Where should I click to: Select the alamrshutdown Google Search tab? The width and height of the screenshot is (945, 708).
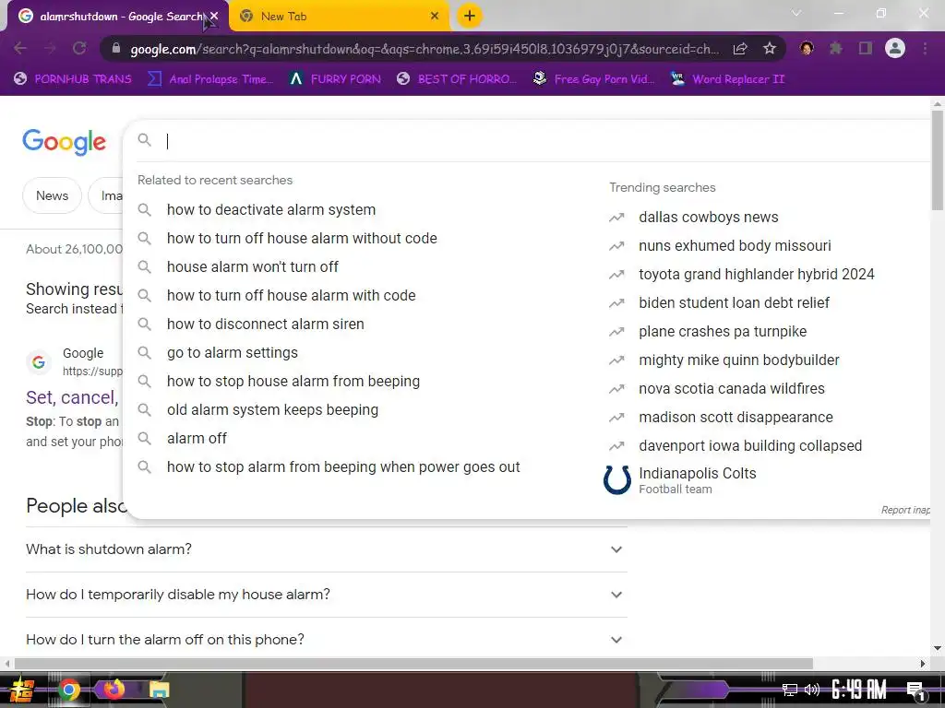point(118,17)
